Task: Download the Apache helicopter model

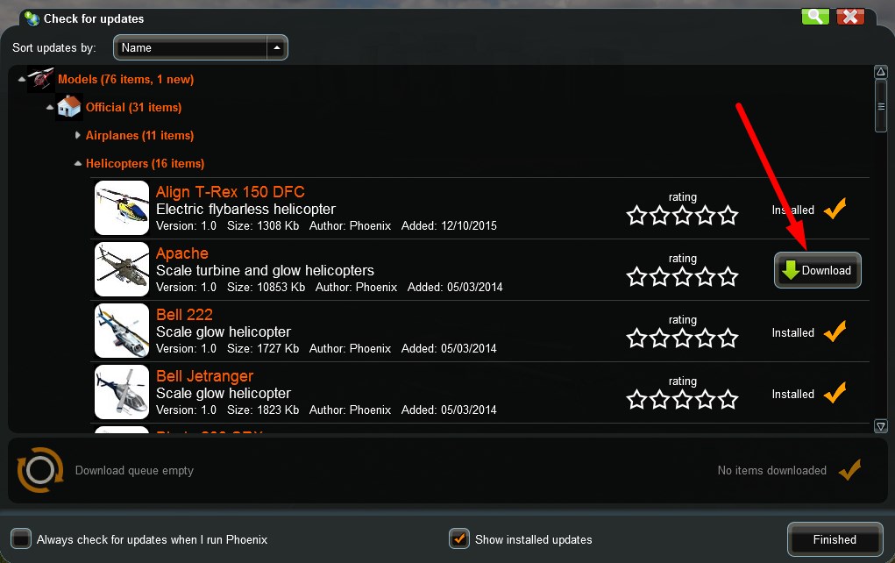Action: [x=817, y=270]
